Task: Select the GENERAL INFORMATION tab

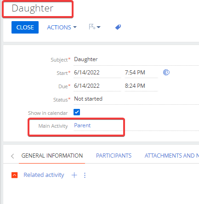Action: point(52,156)
